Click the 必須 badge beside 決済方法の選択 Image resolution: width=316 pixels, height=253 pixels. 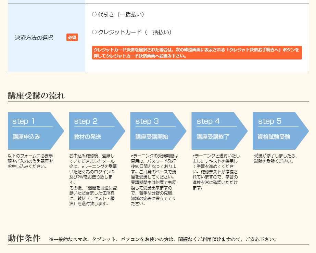72,37
